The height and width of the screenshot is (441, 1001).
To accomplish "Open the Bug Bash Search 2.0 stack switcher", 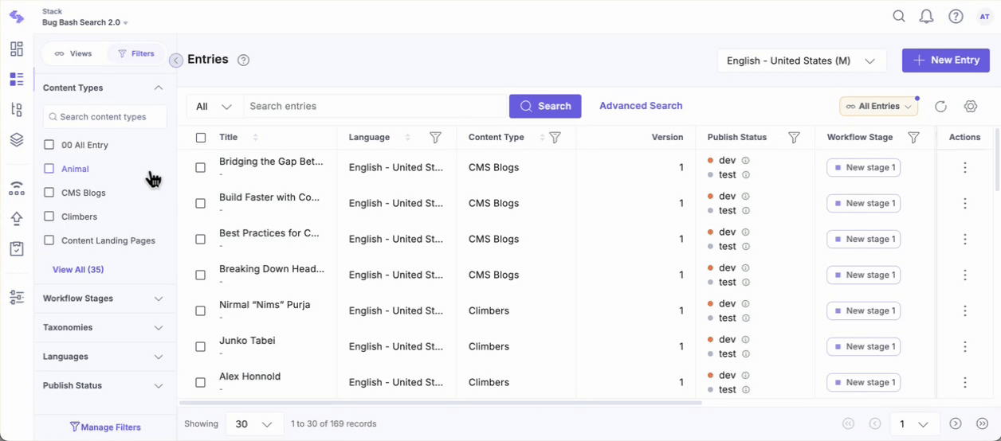I will [85, 22].
